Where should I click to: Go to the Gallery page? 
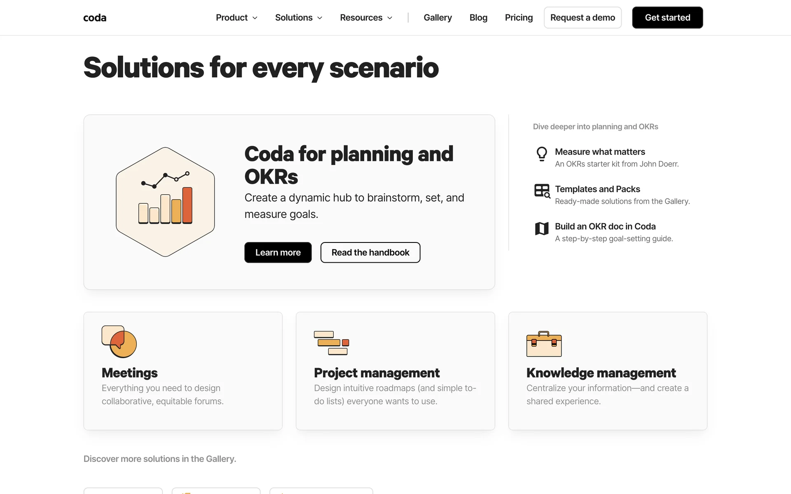click(438, 18)
